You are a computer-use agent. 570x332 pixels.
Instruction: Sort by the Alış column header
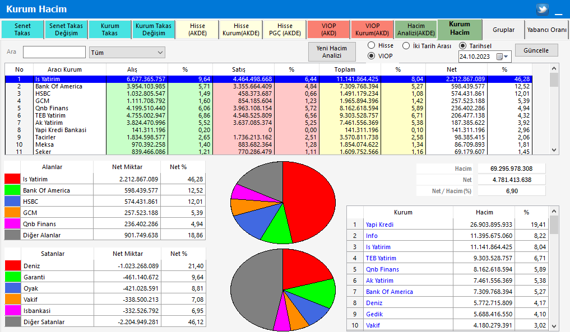[x=137, y=69]
